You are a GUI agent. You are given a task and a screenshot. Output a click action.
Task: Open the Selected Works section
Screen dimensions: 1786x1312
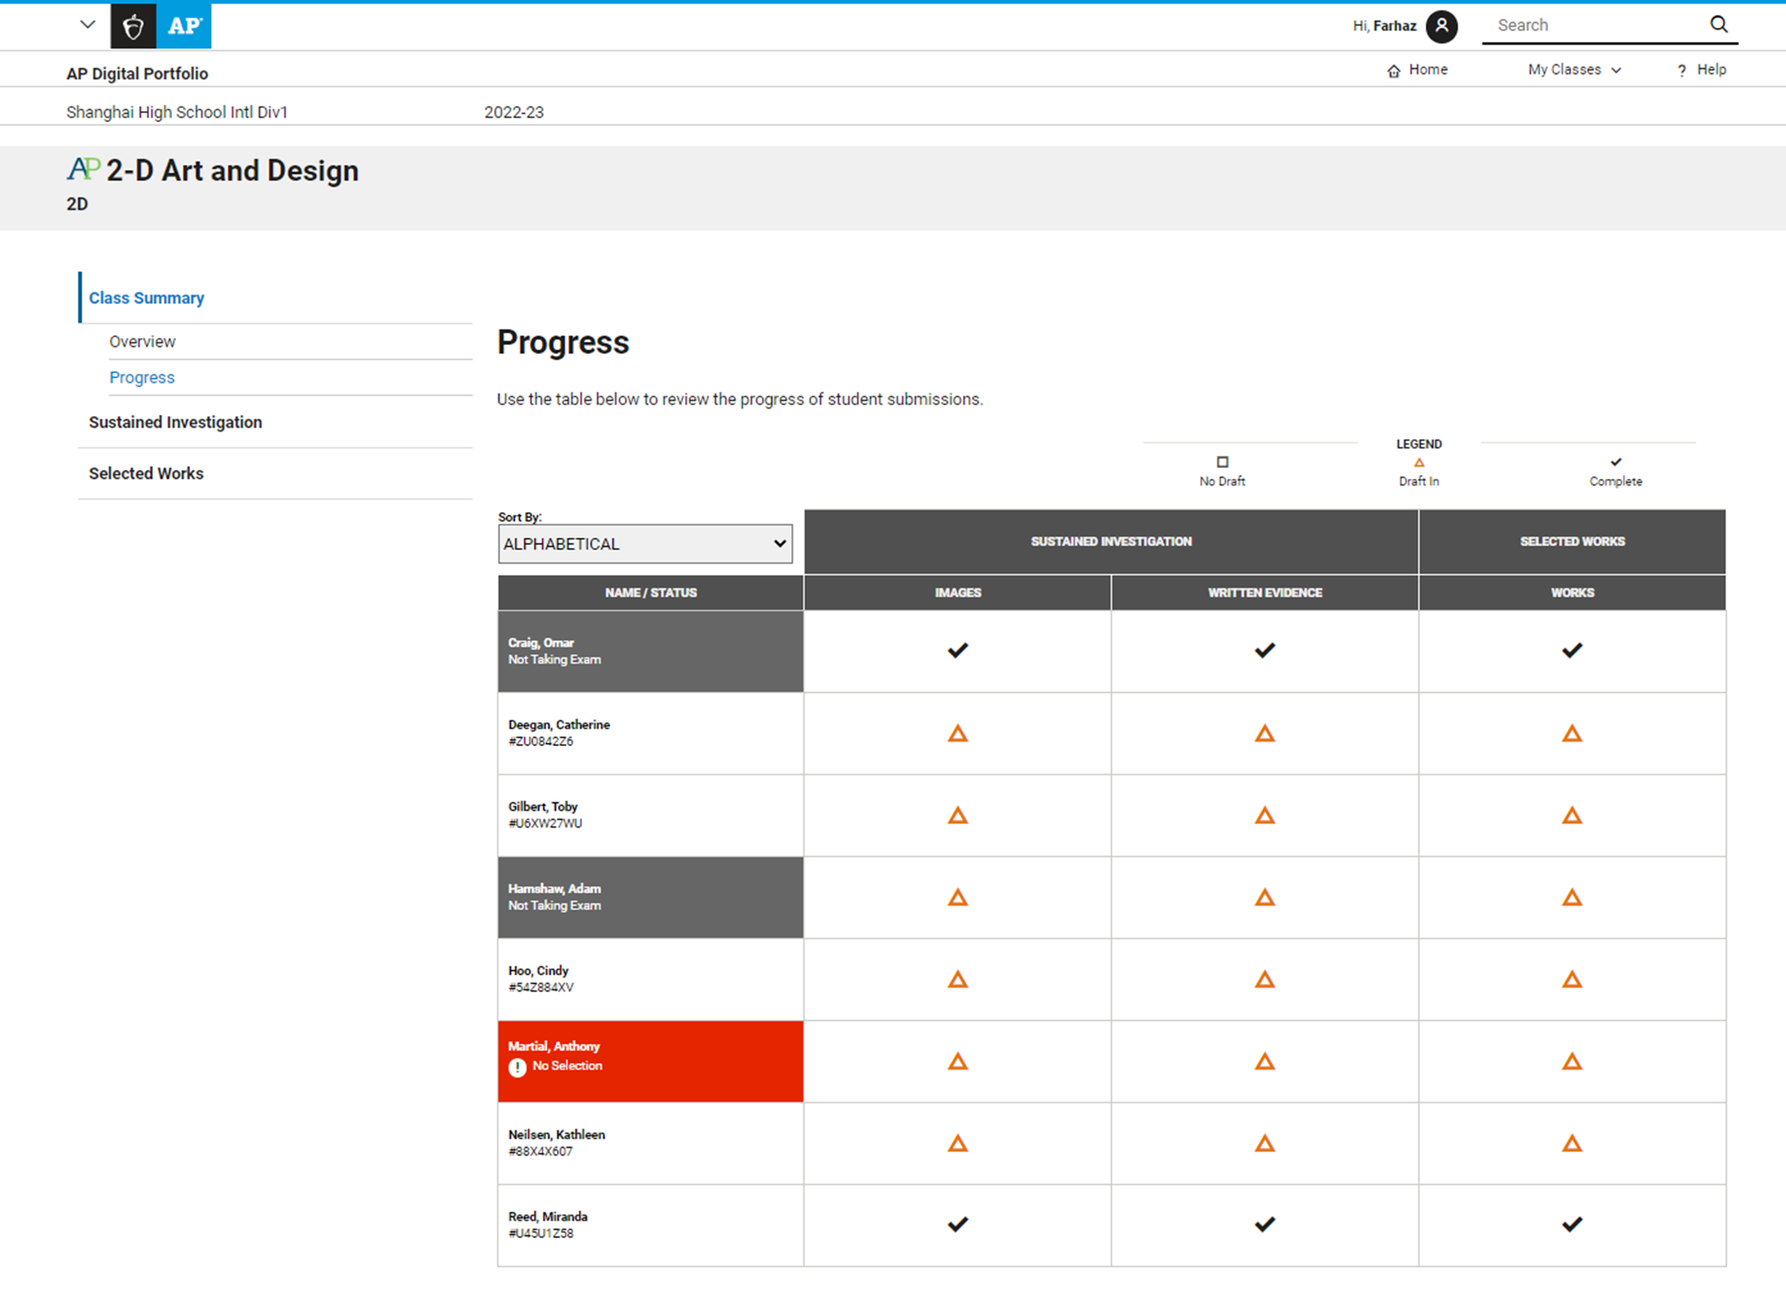146,473
